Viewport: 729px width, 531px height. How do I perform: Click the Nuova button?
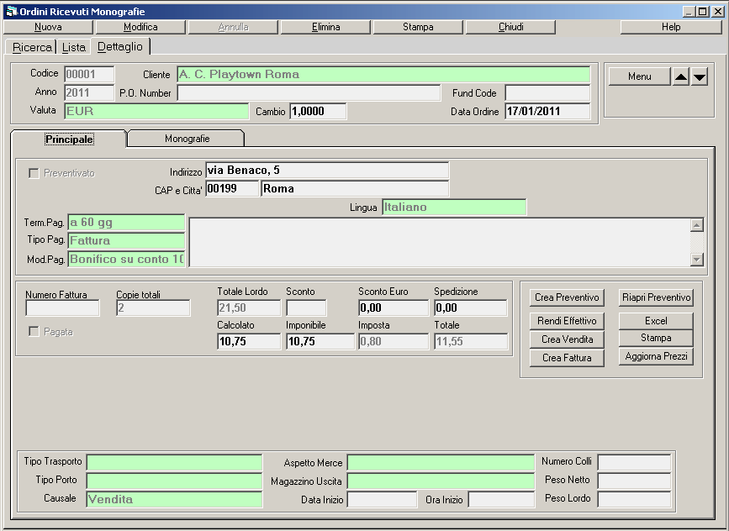(49, 27)
